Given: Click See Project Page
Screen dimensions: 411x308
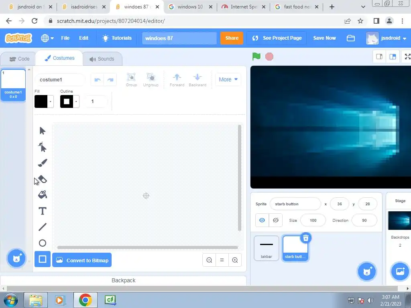Looking at the screenshot, I should point(277,38).
